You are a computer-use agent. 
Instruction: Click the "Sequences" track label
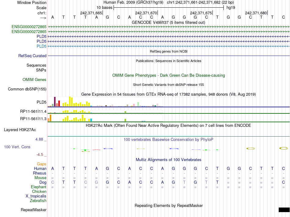[x=36, y=65]
